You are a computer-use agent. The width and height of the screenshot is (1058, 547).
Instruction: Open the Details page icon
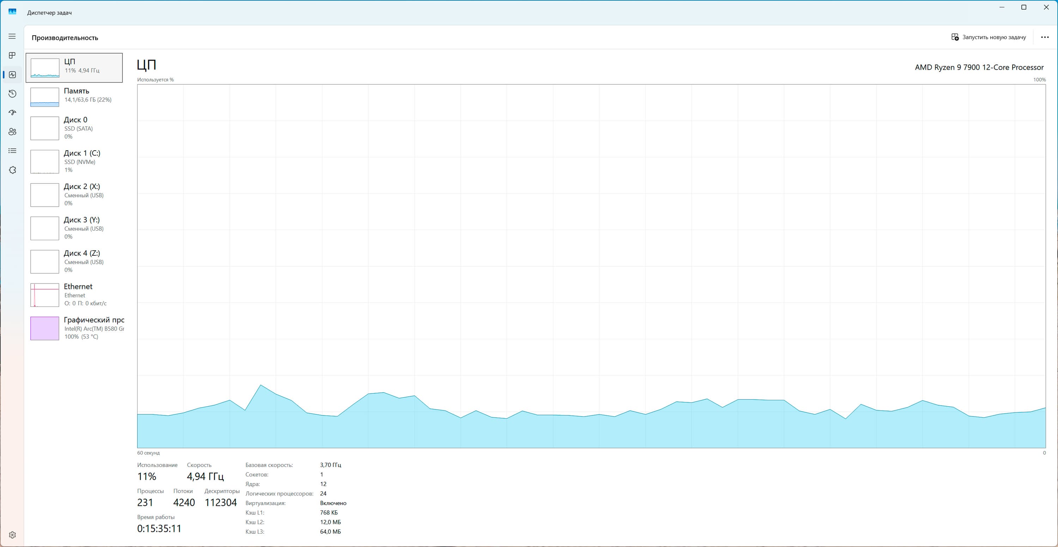click(12, 151)
